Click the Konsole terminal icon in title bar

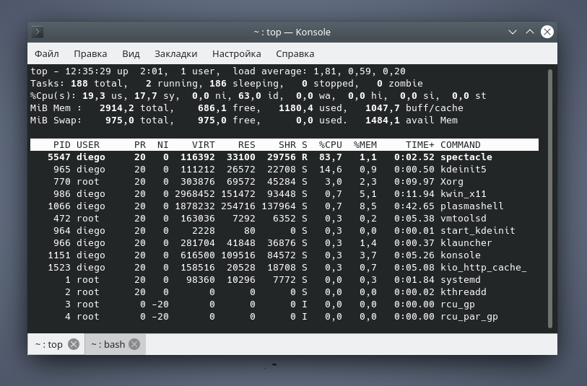38,32
